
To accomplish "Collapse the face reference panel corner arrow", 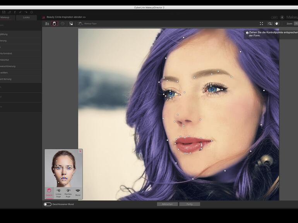I will point(80,151).
